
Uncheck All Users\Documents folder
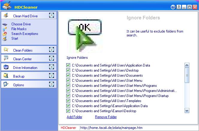coord(68,75)
